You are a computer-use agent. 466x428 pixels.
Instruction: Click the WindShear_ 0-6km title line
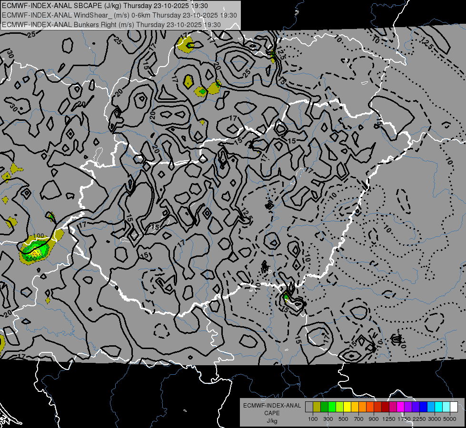pos(119,15)
